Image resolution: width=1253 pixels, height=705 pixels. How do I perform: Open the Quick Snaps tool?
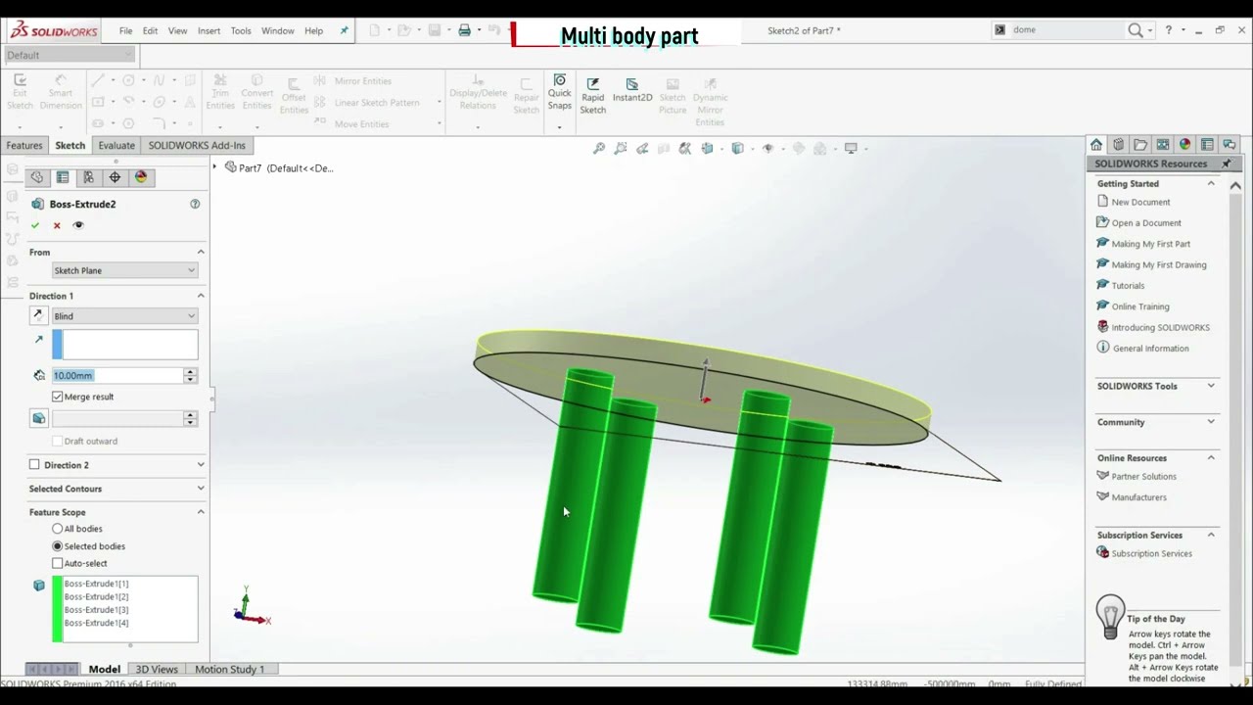point(559,93)
